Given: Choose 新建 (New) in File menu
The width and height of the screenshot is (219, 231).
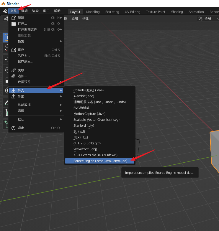Looking at the screenshot, I should pyautogui.click(x=36, y=18).
